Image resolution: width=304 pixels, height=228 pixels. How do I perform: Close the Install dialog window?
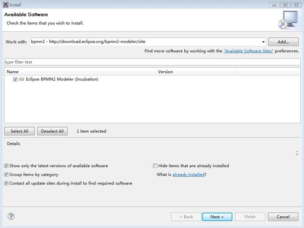297,5
